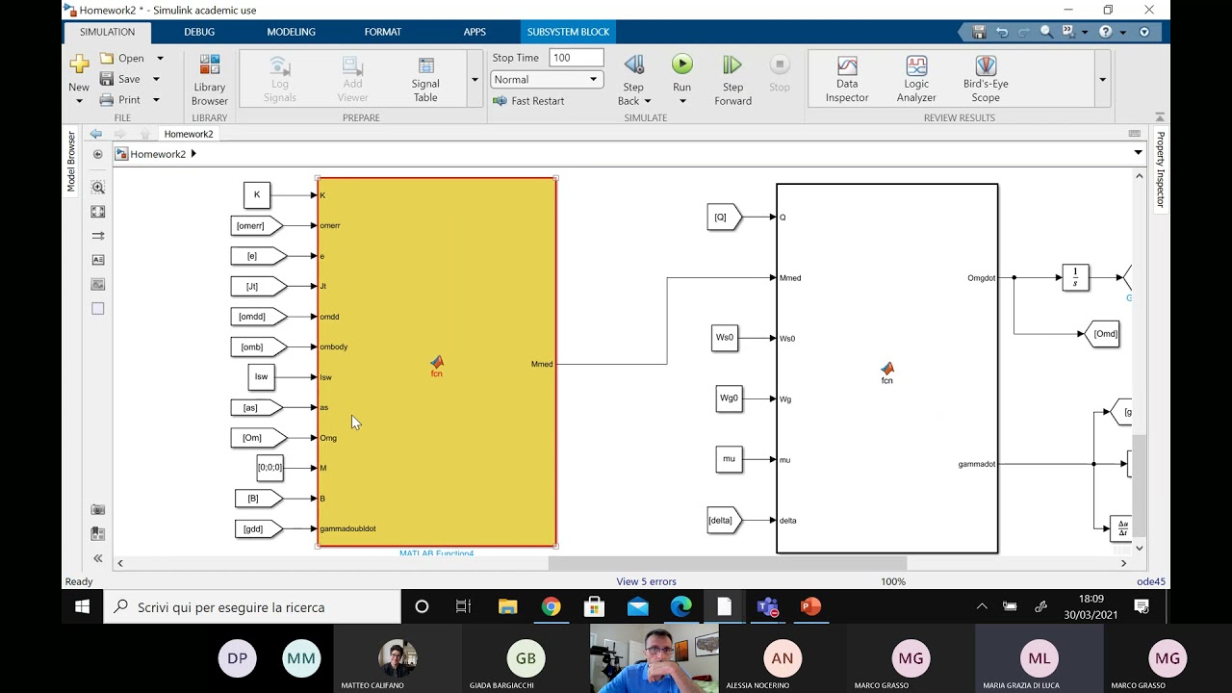Open the Bird's-Eye Scope
Screen dimensions: 1232x693
pos(986,81)
